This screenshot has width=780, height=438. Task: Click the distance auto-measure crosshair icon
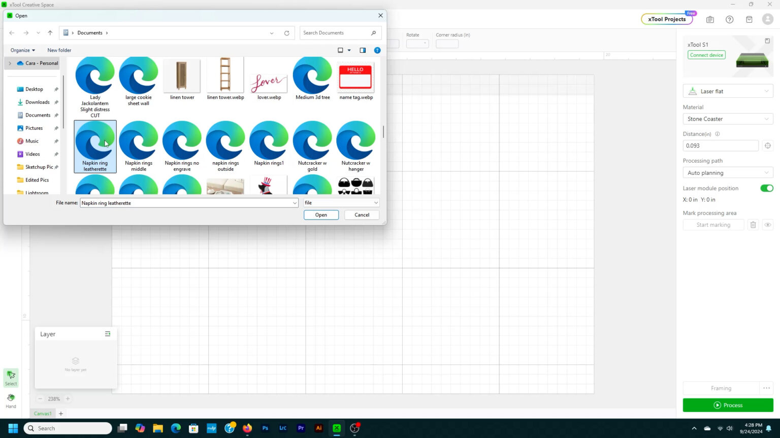coord(767,145)
